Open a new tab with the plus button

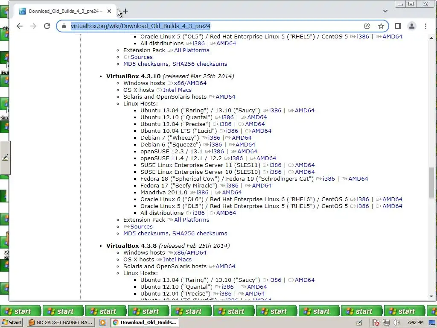pos(126,11)
